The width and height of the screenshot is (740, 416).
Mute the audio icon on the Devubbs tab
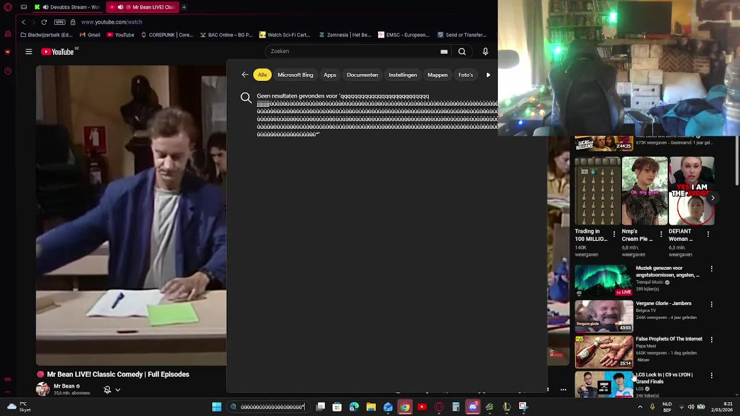pyautogui.click(x=45, y=7)
